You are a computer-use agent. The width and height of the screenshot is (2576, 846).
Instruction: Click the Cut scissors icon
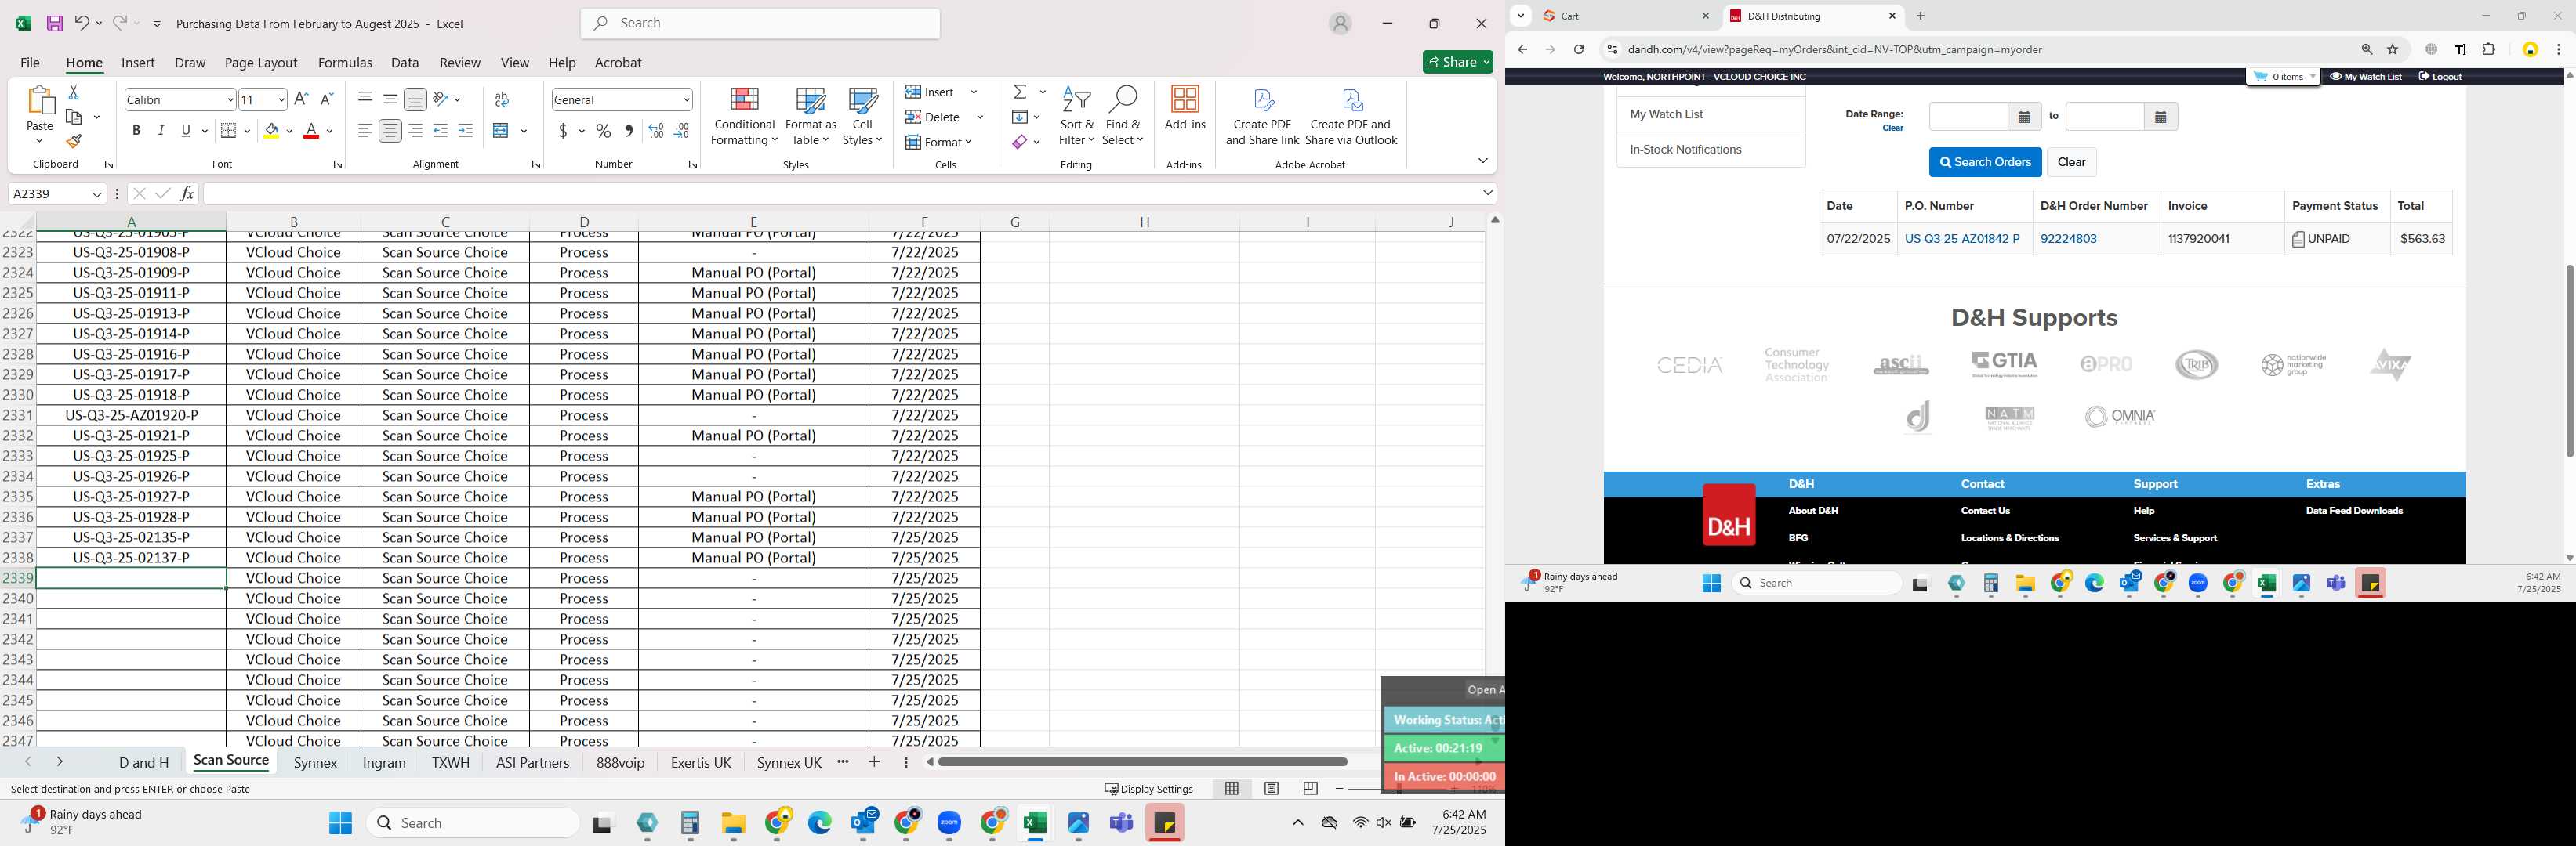pos(73,92)
